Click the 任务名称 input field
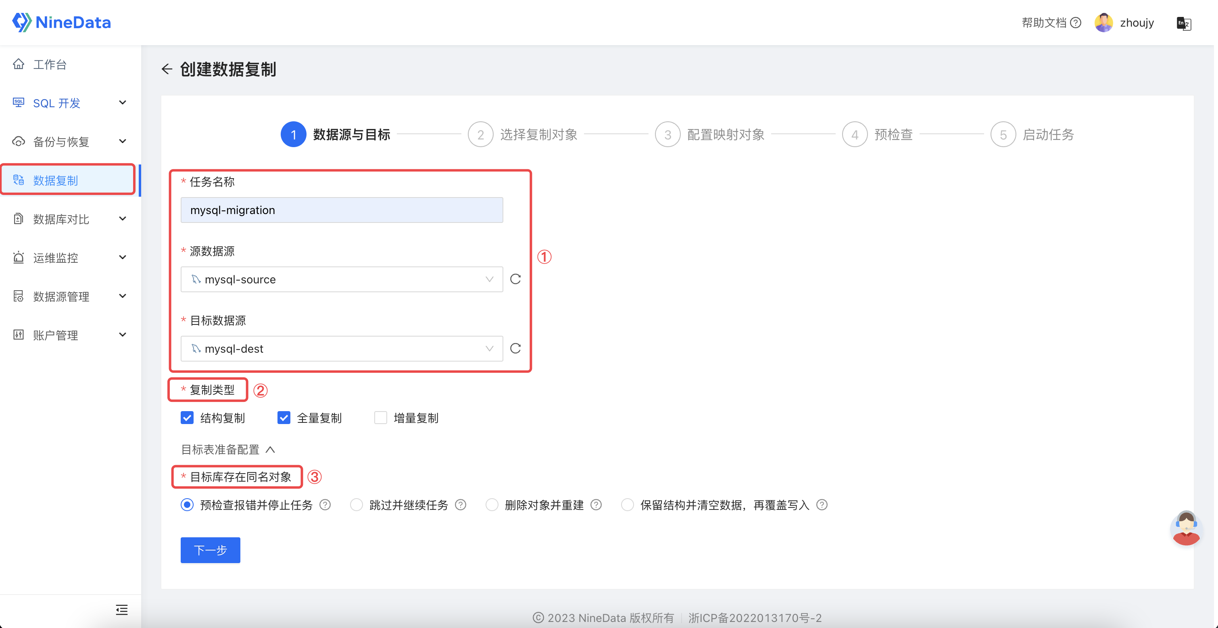 341,210
